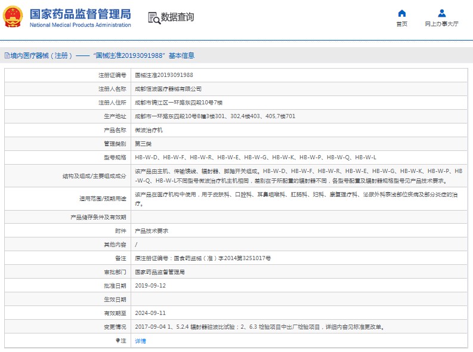
Task: Click the 数据查询 heading text
Action: click(177, 17)
